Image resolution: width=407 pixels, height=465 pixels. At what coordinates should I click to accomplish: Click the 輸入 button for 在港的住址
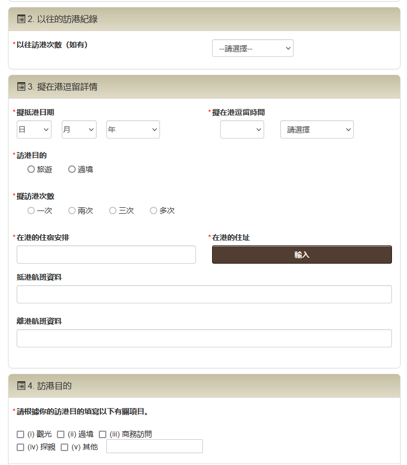tap(302, 255)
